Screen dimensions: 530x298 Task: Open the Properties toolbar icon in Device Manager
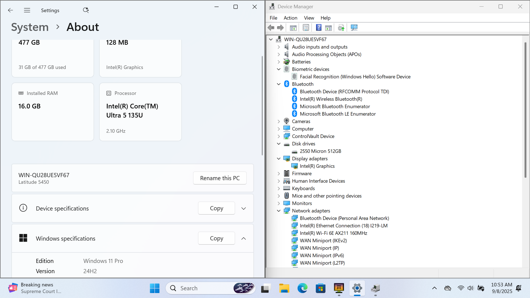[x=306, y=28]
